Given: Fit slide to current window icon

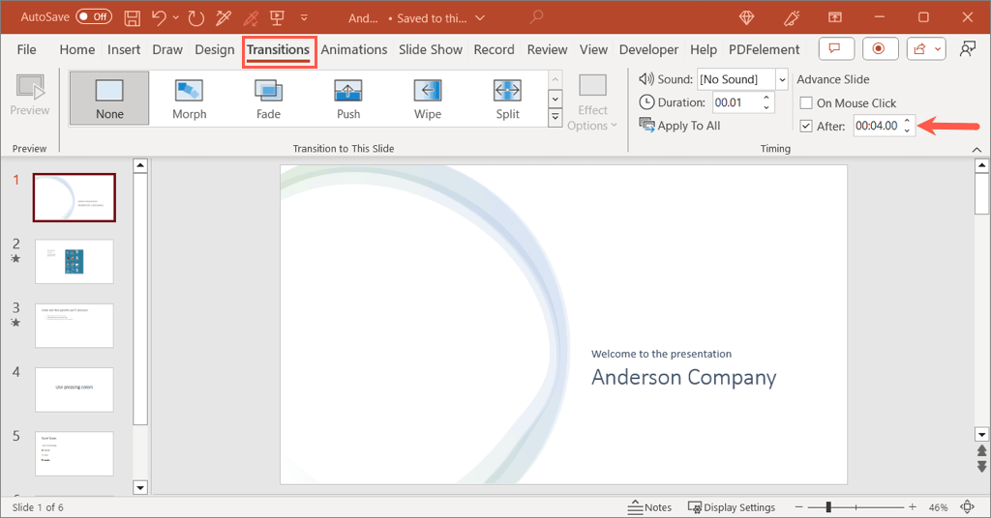Looking at the screenshot, I should coord(968,506).
